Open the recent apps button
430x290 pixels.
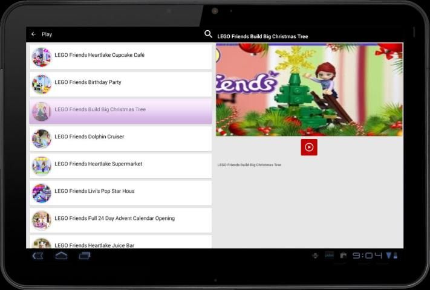tap(85, 256)
